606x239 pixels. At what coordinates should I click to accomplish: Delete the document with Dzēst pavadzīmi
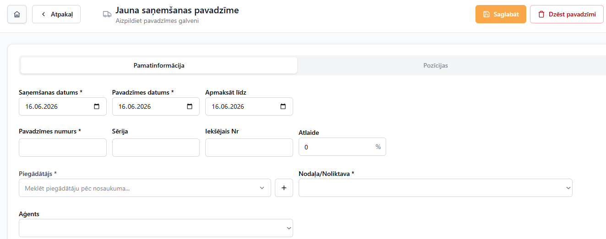567,14
